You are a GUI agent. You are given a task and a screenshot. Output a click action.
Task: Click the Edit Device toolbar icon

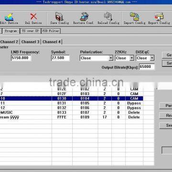point(9,17)
